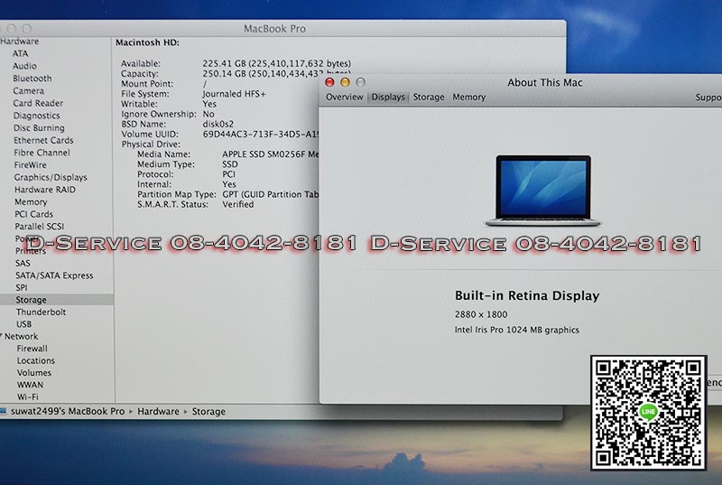Viewport: 722px width, 485px height.
Task: Click the Journaled HFS+ file system value
Action: (235, 94)
